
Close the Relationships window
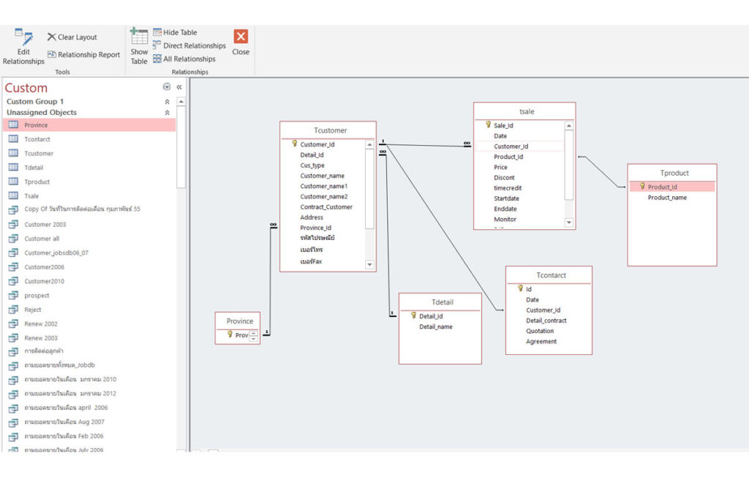241,42
